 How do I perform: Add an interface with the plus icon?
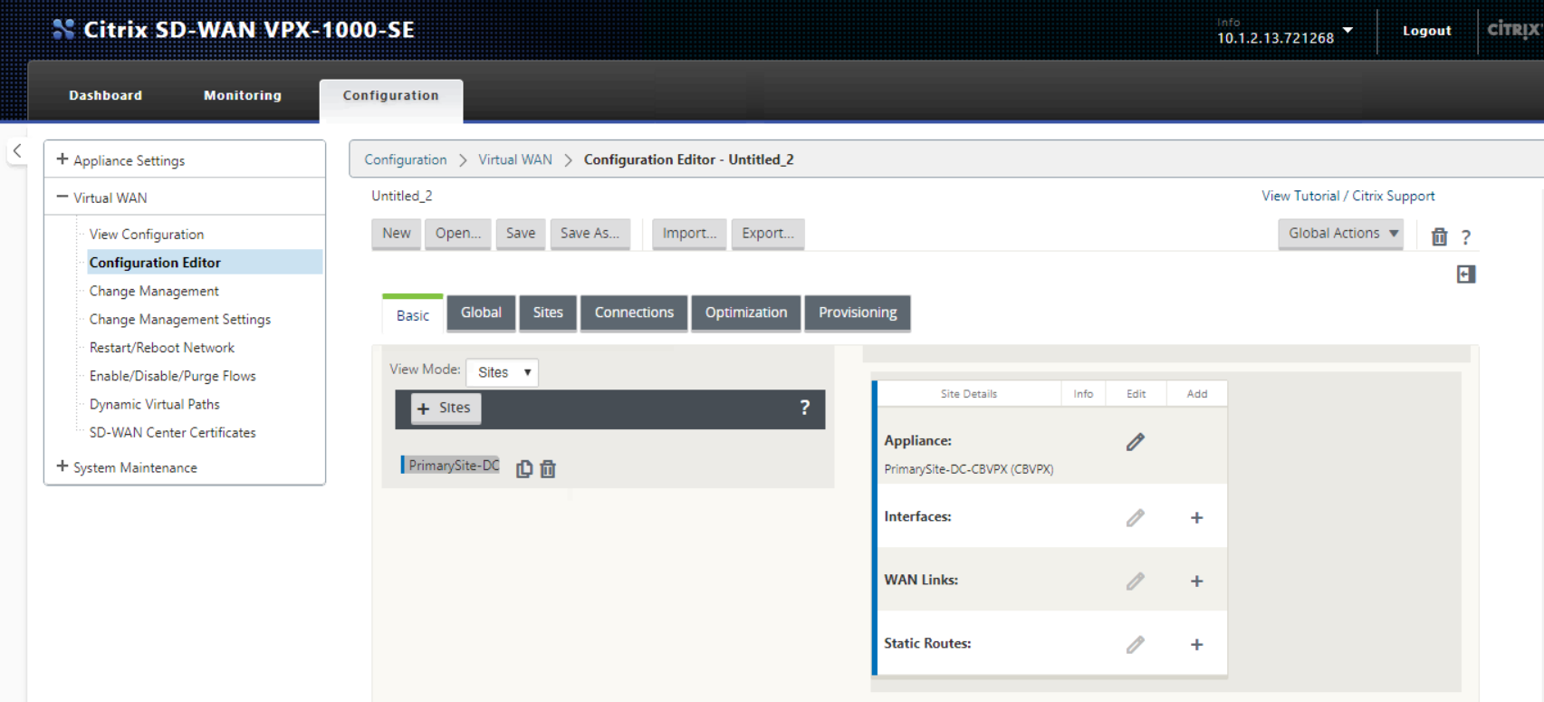(x=1196, y=518)
